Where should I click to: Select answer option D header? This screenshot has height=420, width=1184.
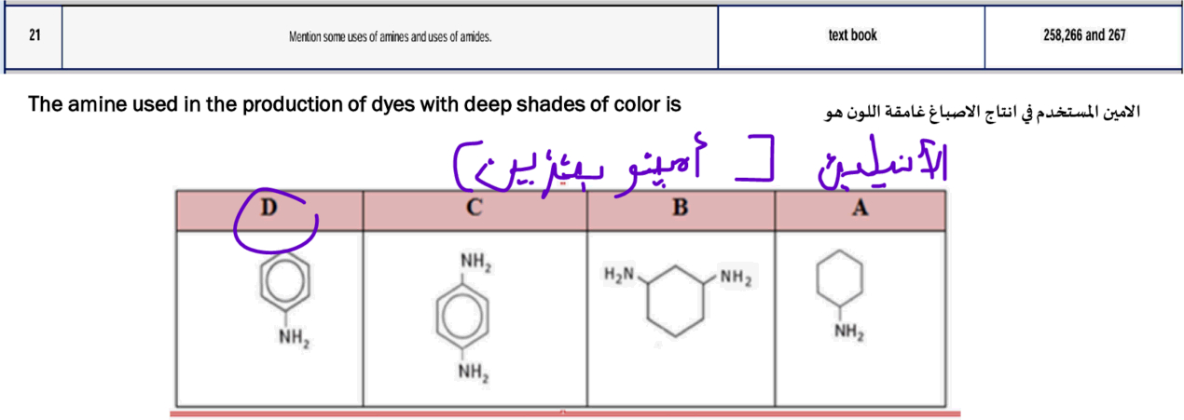point(269,210)
